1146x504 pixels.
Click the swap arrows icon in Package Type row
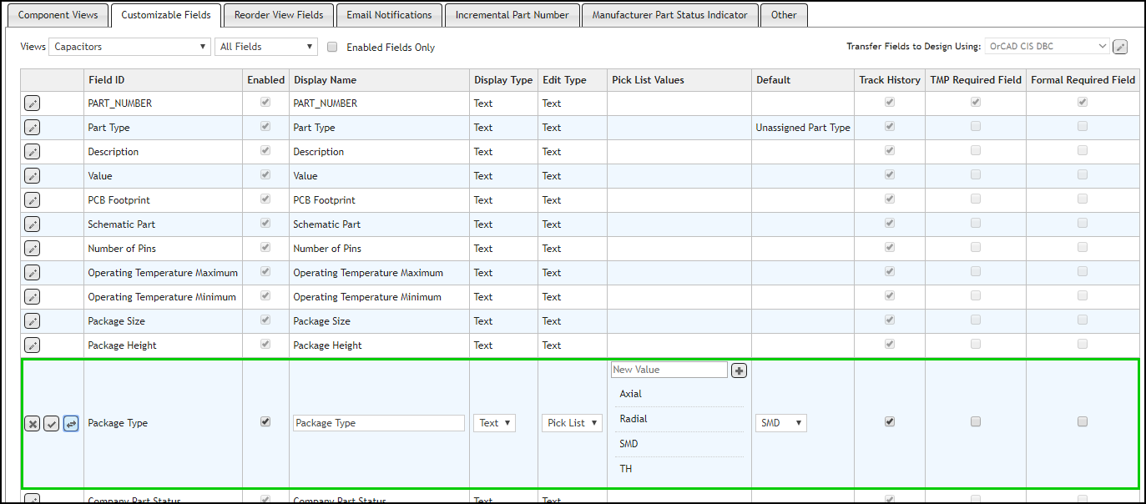[71, 424]
